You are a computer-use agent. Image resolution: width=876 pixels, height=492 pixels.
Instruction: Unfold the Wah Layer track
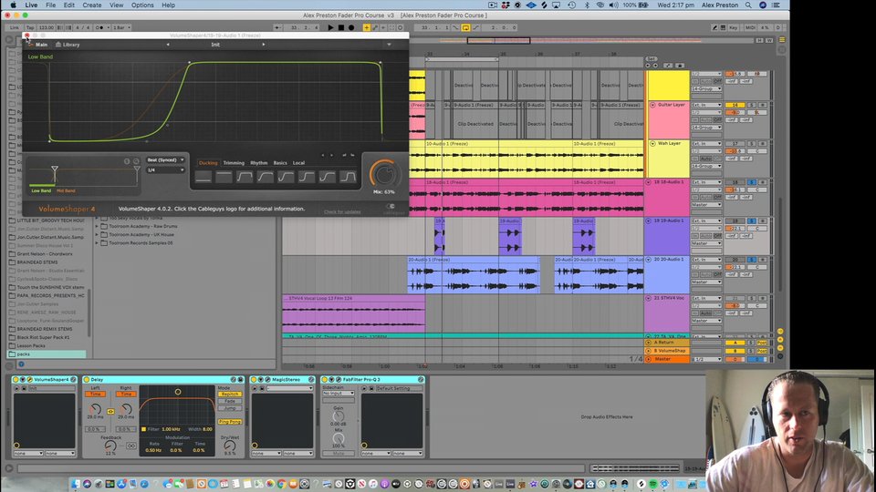(652, 143)
